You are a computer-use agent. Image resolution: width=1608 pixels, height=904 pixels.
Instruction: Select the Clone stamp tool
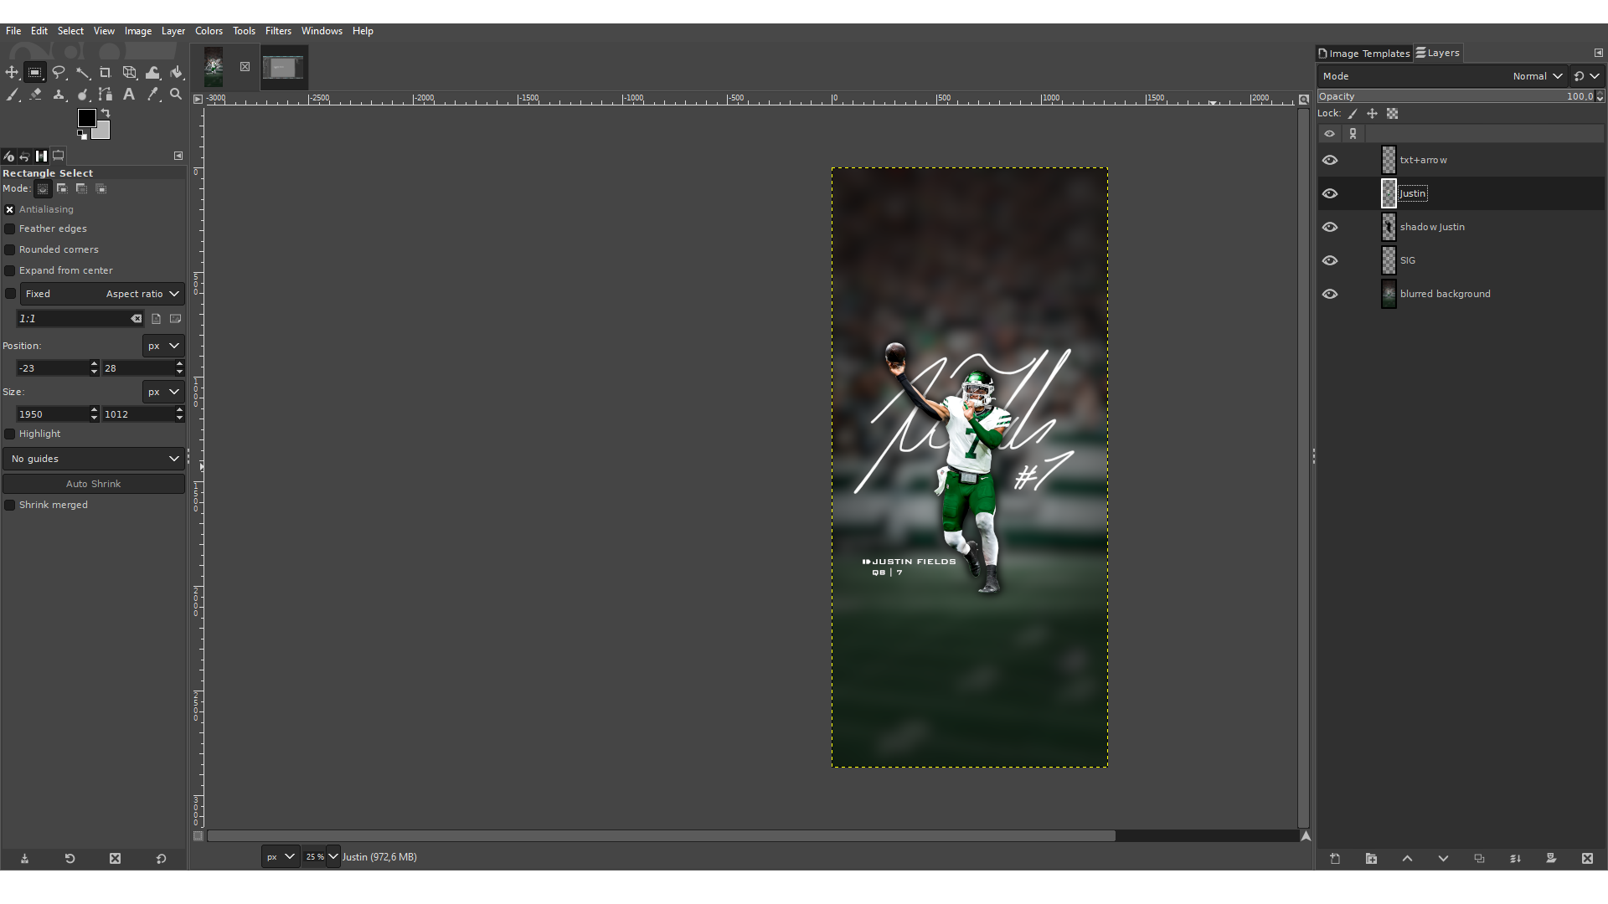coord(59,95)
